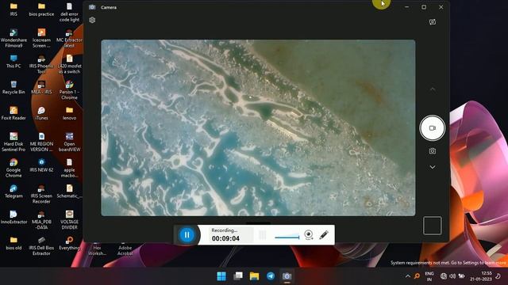Launch Foxit Reader
This screenshot has height=285, width=508.
13,113
